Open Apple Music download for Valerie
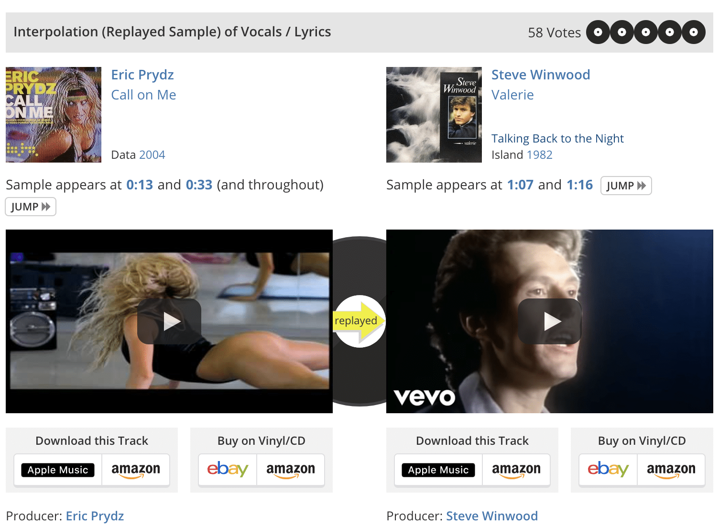Screen dimensions: 719x528 [438, 470]
